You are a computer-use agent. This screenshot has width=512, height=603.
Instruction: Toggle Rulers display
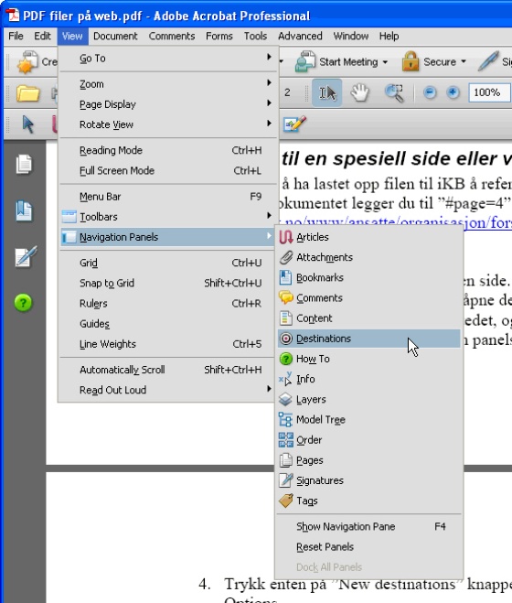[168, 304]
